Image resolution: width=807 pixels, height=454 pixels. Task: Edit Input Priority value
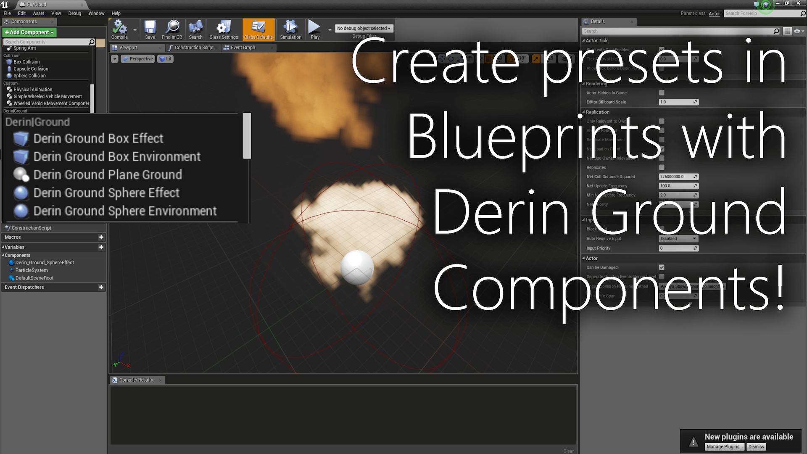coord(678,248)
